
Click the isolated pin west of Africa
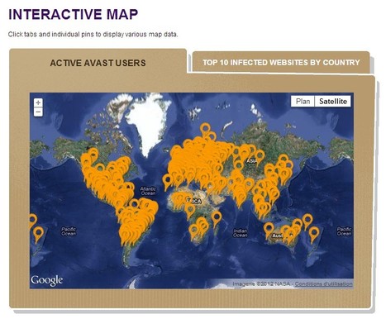[167, 180]
